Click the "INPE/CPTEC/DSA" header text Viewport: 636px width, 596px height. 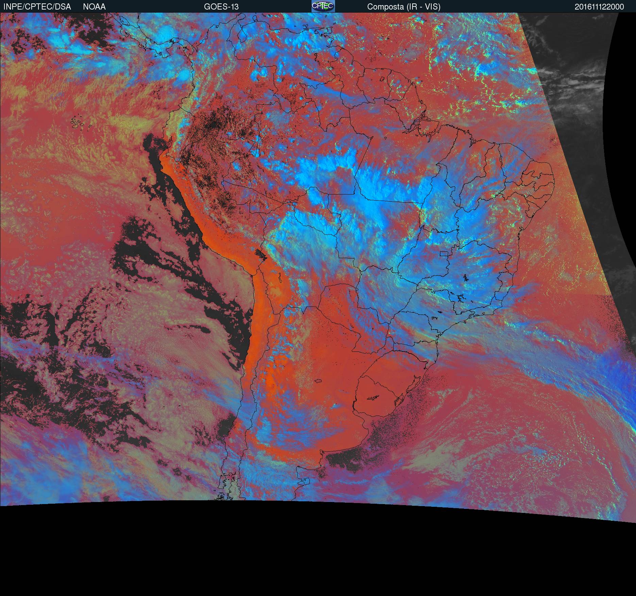tap(37, 7)
